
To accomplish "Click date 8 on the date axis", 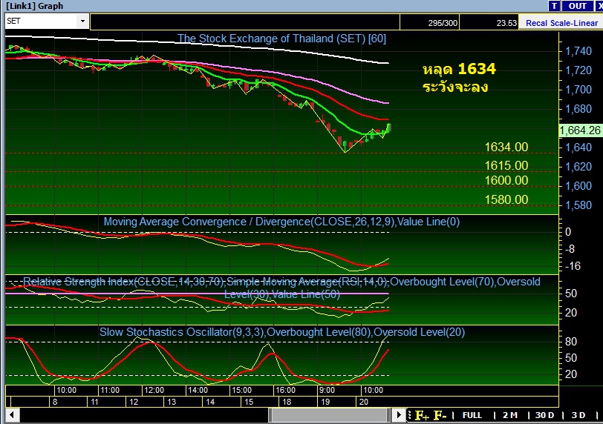I will [x=55, y=402].
